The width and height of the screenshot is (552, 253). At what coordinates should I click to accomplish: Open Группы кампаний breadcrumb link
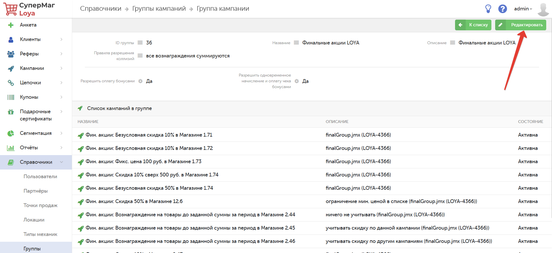click(159, 9)
